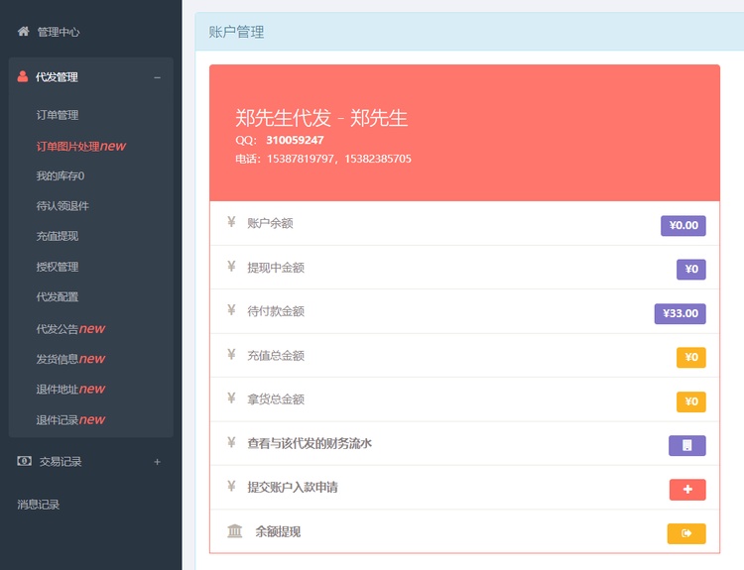744x570 pixels.
Task: Click the bank icon beside 余额提现
Action: (234, 532)
